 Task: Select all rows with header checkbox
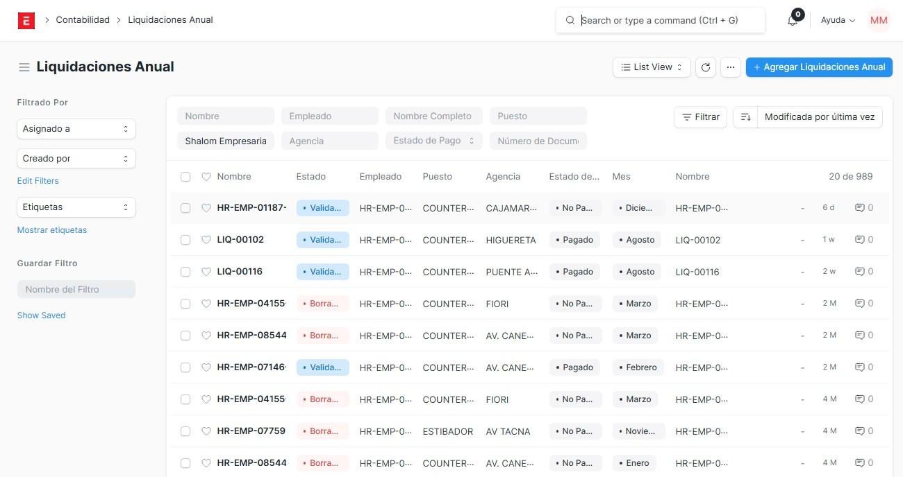coord(185,177)
